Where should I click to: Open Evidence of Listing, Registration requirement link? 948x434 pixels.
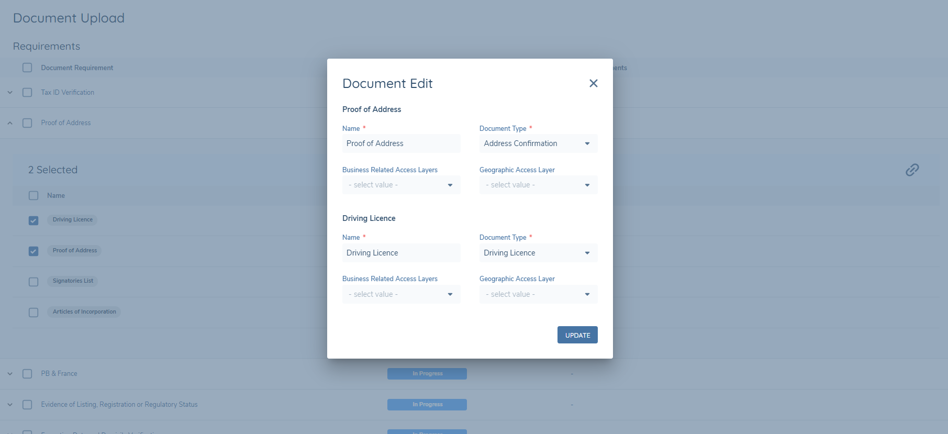(119, 405)
